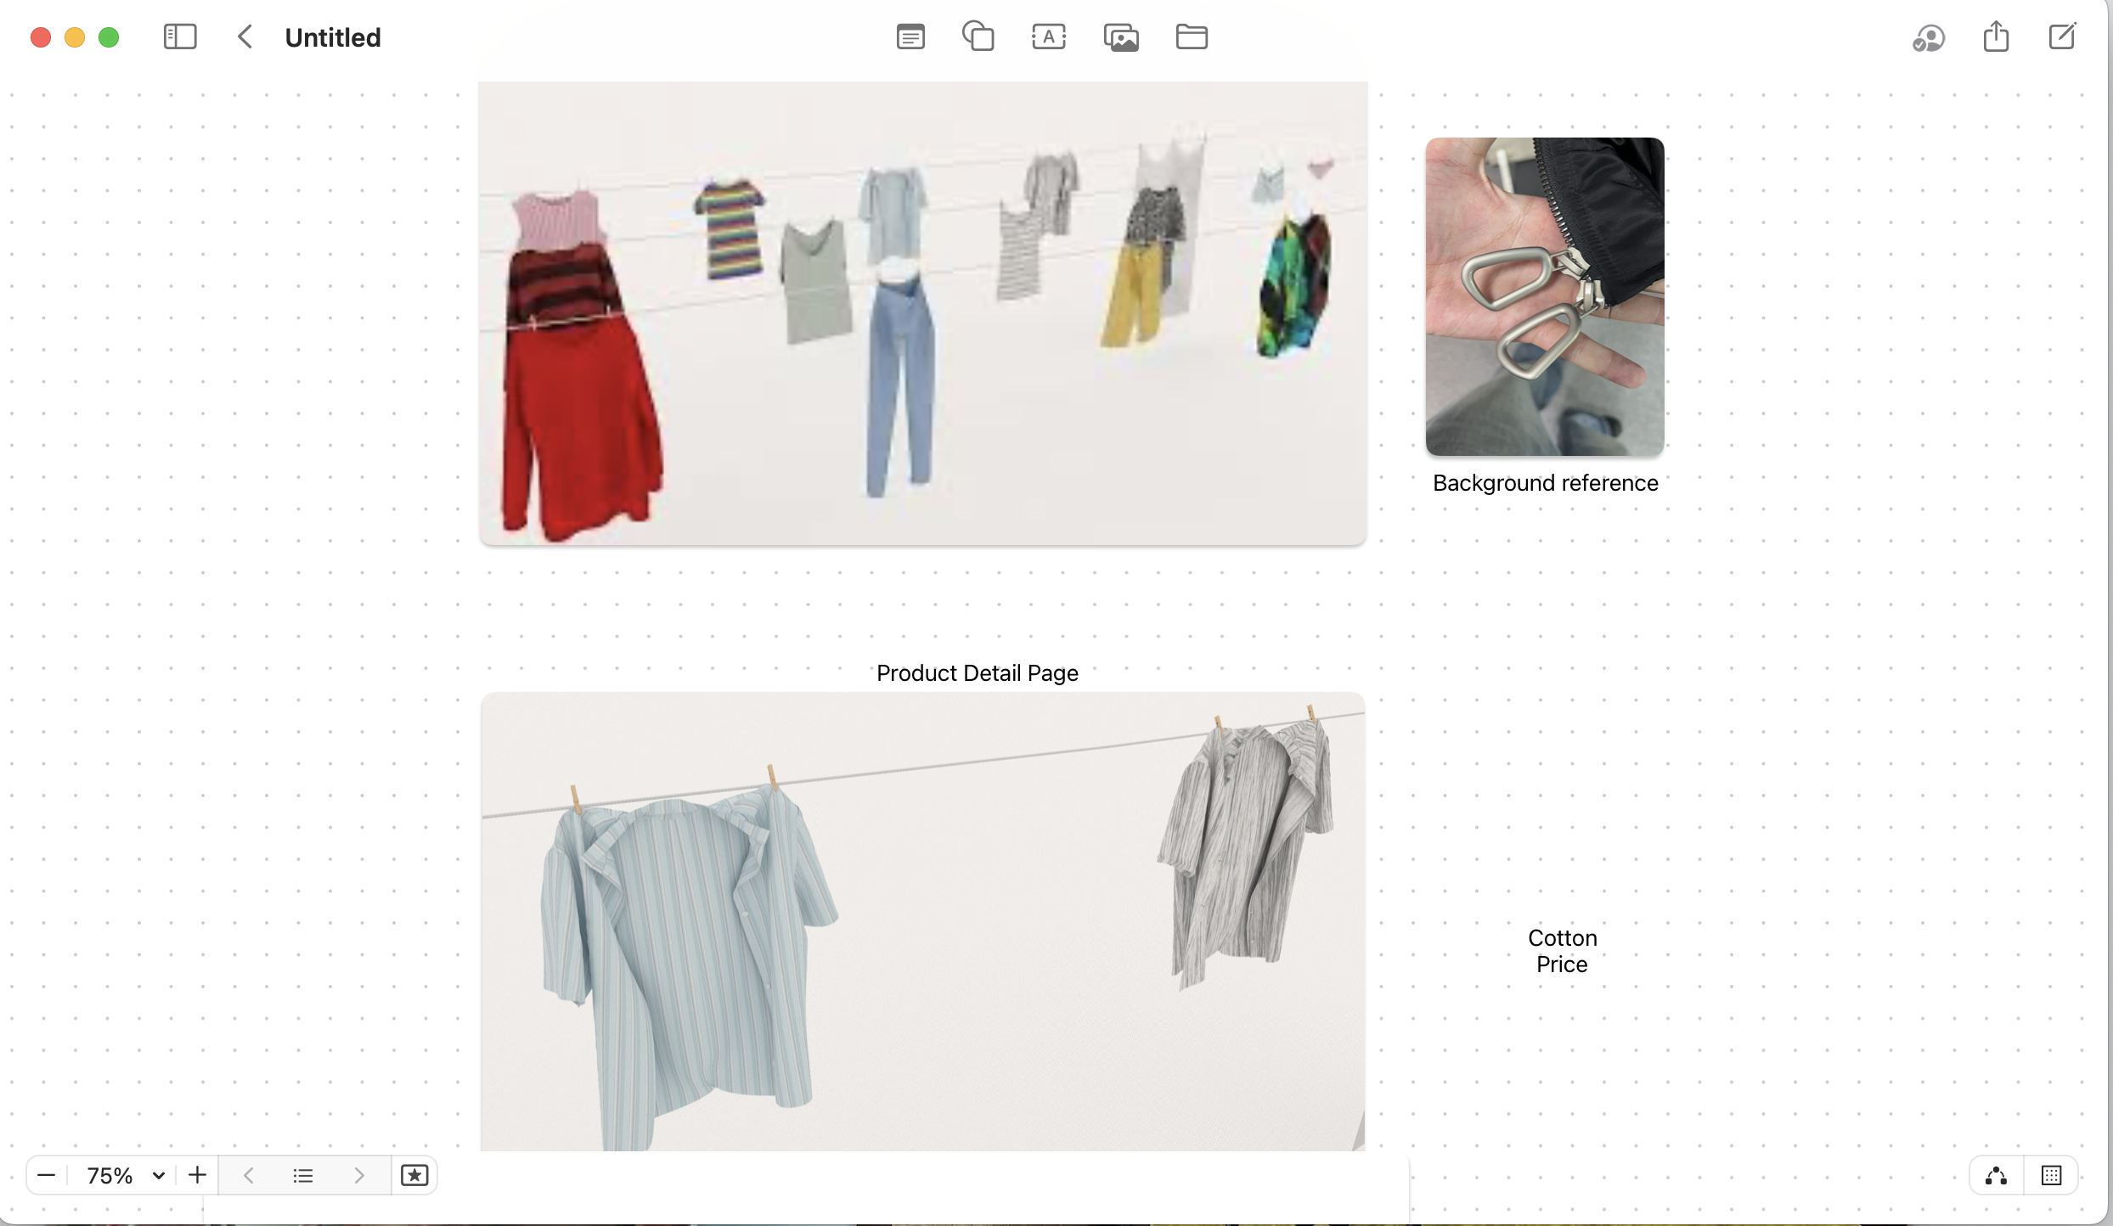Share the Untitled board
The height and width of the screenshot is (1226, 2113).
click(x=1996, y=37)
